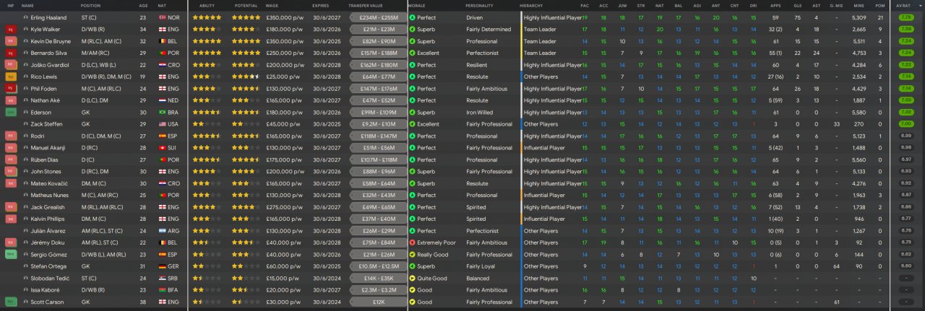
Task: Click the person icon beside Issa Kaboré
Action: (26, 290)
